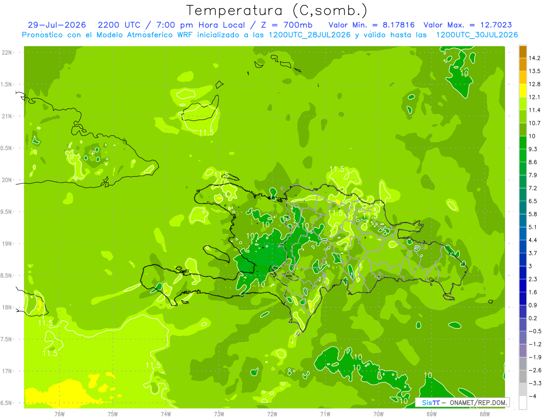Click the '0.9' color scale label
The image size is (544, 420).
533,305
